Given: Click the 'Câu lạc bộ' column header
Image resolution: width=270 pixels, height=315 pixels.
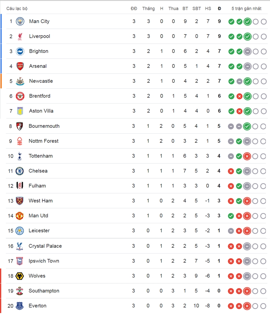Looking at the screenshot, I should point(17,8).
